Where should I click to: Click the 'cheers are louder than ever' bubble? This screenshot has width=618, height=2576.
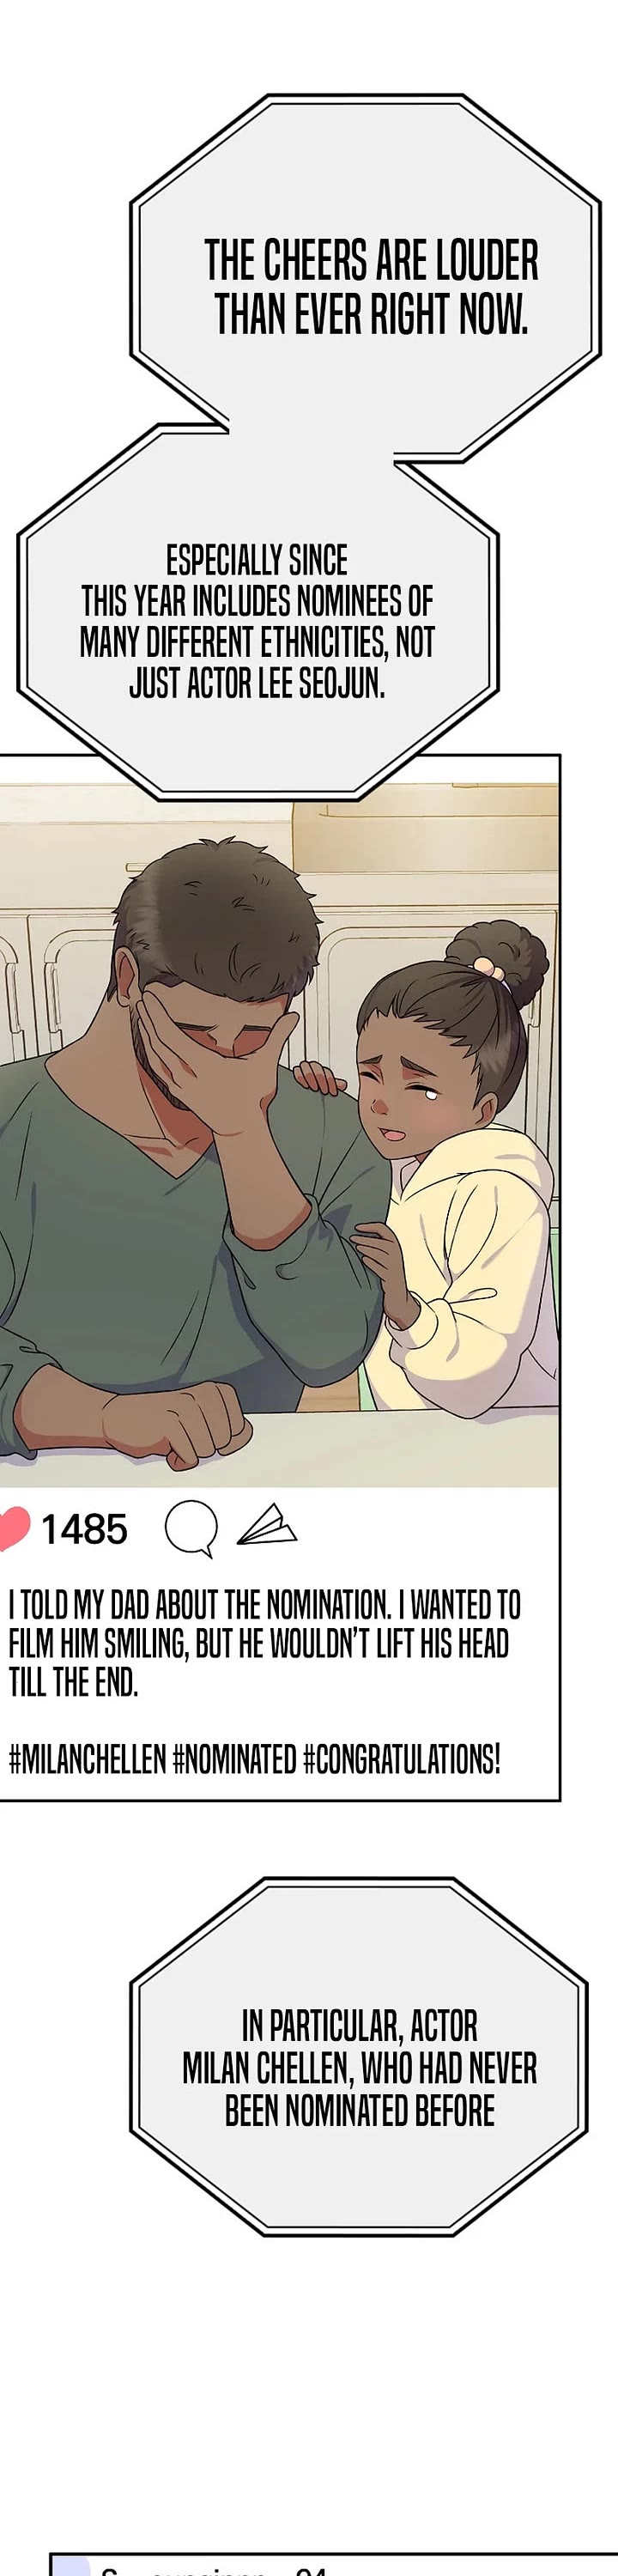(x=366, y=278)
